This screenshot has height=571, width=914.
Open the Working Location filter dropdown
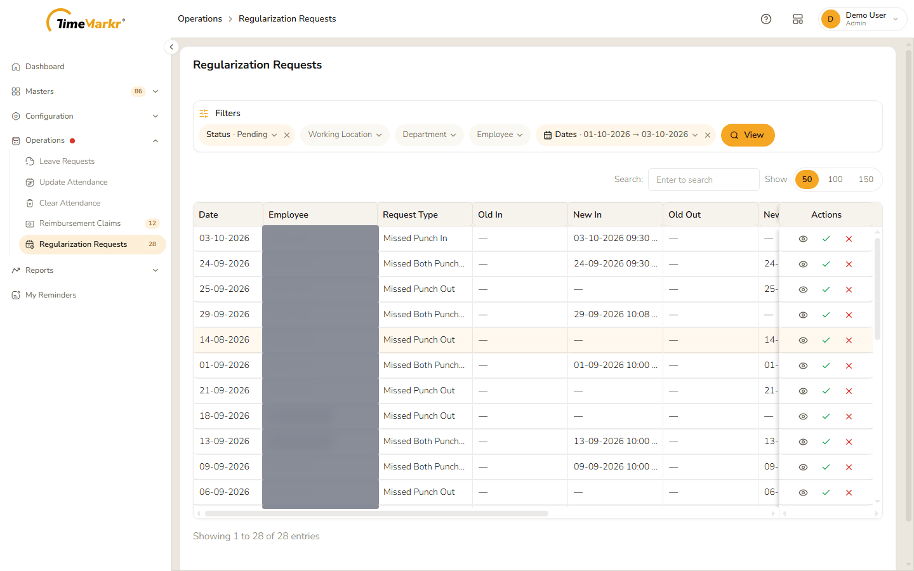click(345, 135)
